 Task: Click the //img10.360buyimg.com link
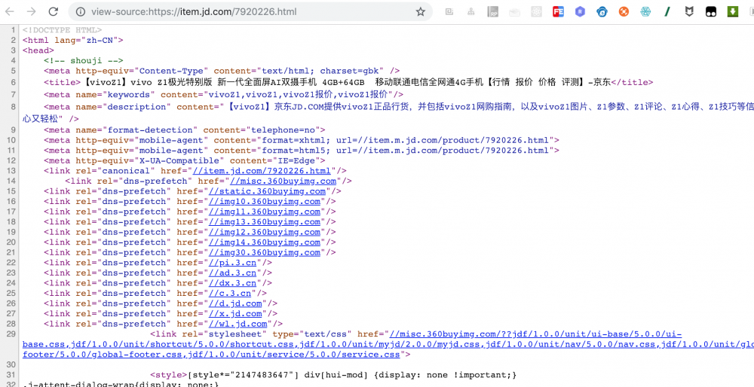265,202
